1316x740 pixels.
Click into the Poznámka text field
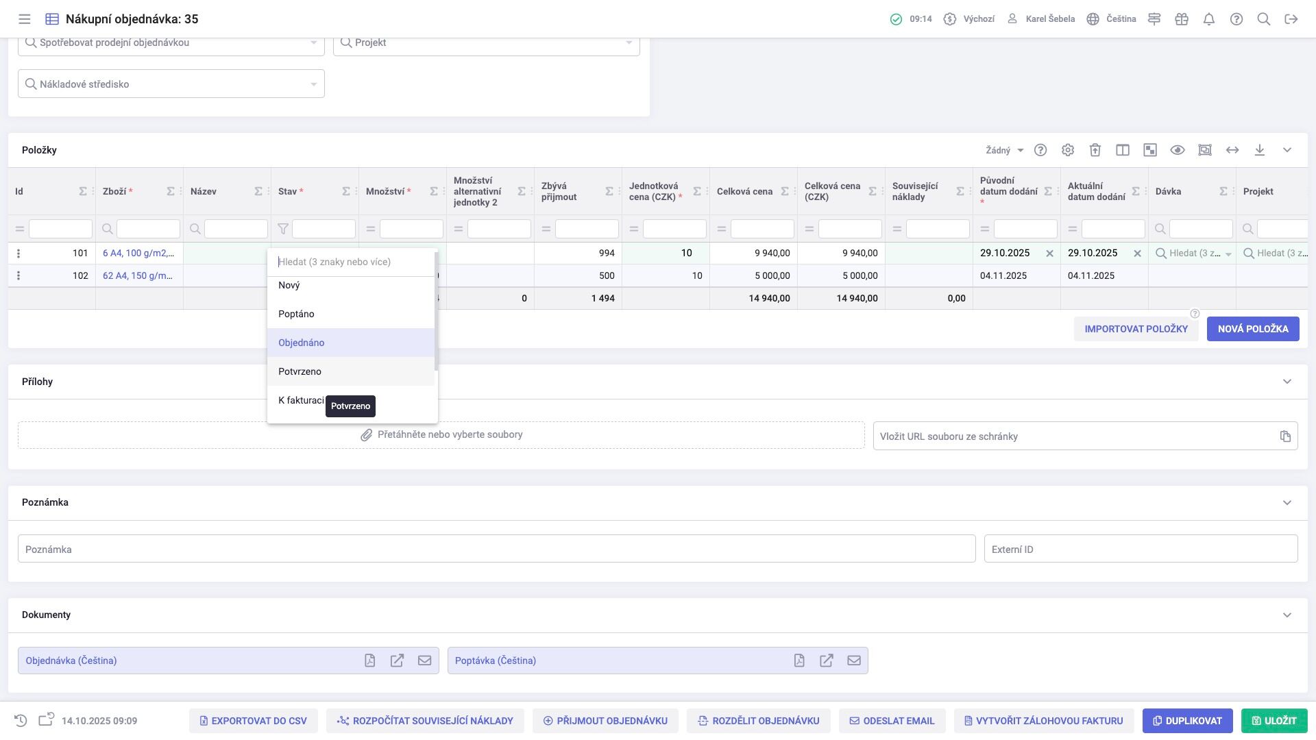[x=496, y=550]
